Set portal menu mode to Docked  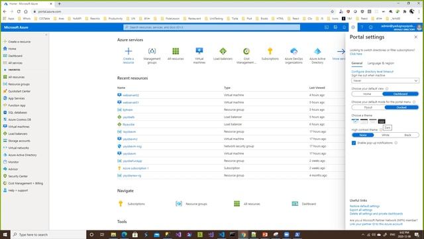click(x=401, y=108)
